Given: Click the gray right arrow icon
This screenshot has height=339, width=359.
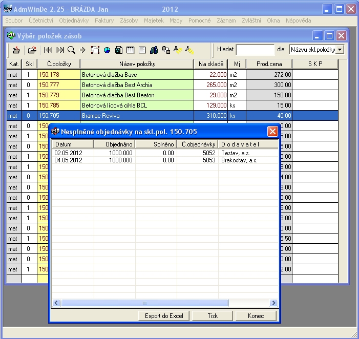Looking at the screenshot, I should pos(82,50).
